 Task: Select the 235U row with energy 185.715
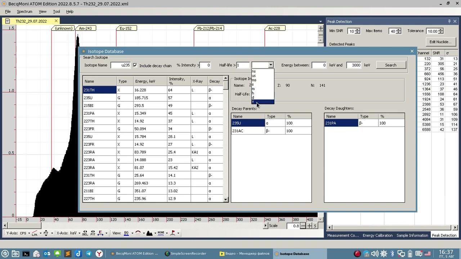(x=153, y=98)
